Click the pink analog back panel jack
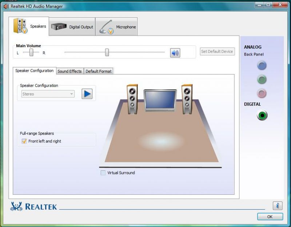Screen dimensions: 291x227 pyautogui.click(x=262, y=93)
